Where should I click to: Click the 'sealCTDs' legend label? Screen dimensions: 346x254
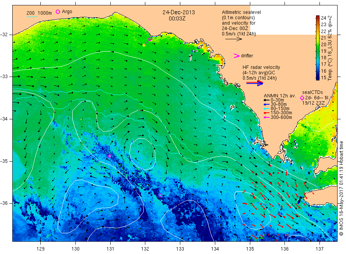(313, 92)
